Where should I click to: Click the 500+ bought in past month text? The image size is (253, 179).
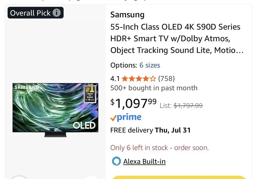[x=154, y=88]
